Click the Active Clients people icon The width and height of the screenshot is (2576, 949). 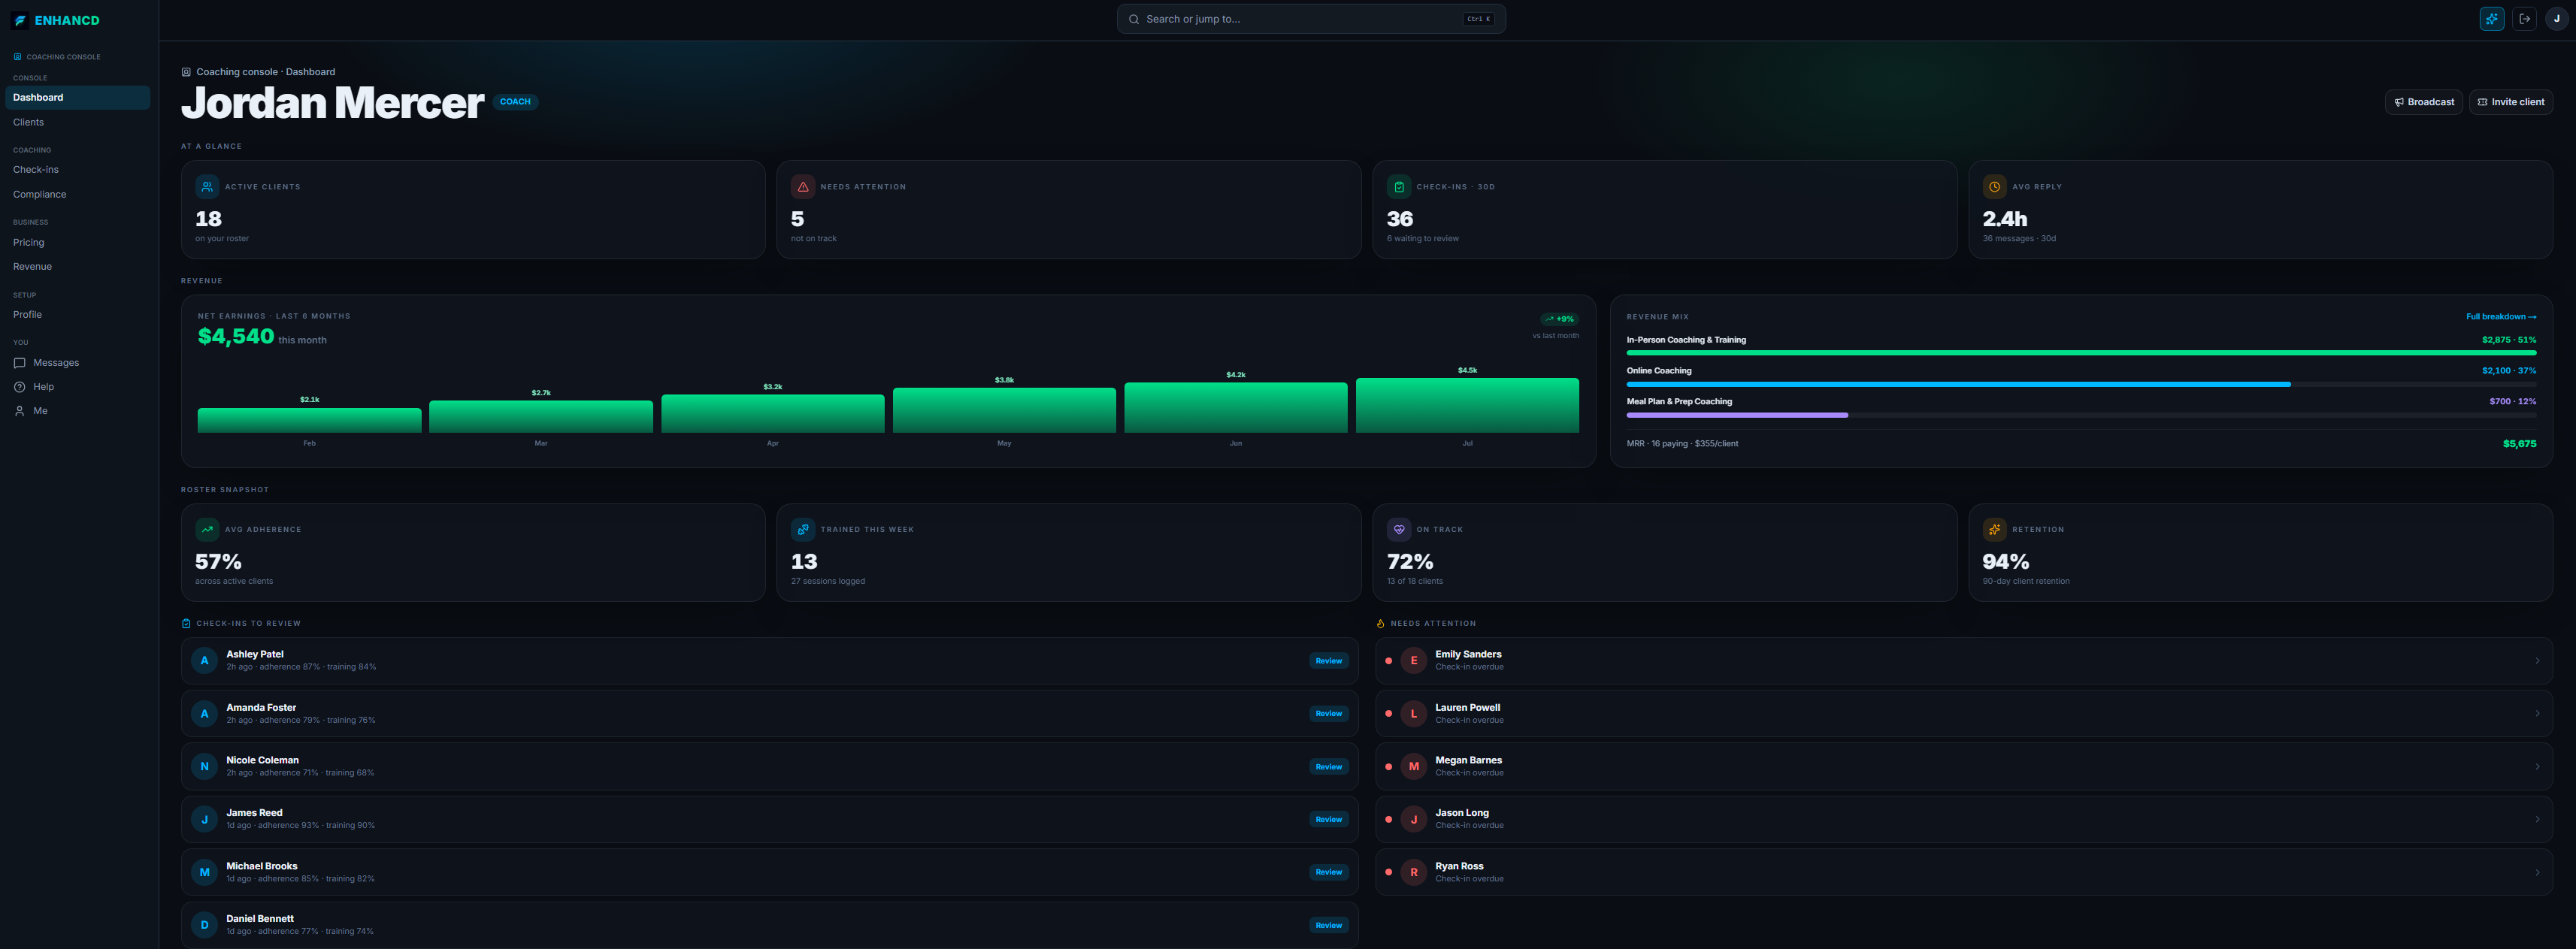(x=207, y=187)
